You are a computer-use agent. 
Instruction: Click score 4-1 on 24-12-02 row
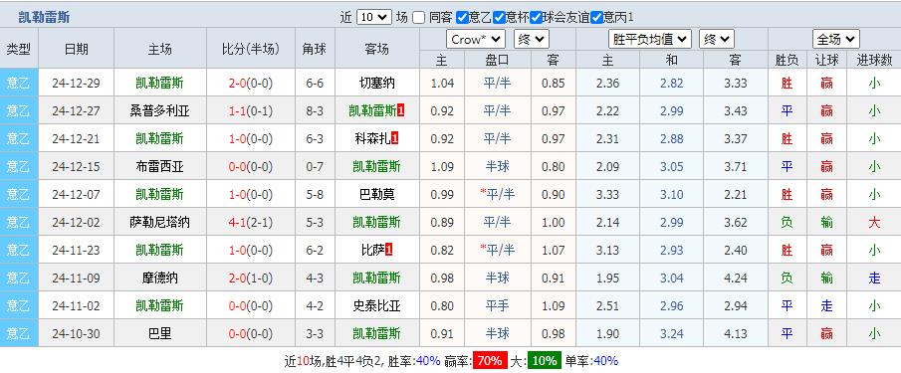click(x=237, y=222)
